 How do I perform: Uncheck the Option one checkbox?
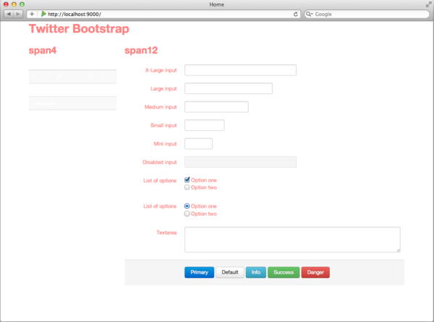click(x=187, y=180)
